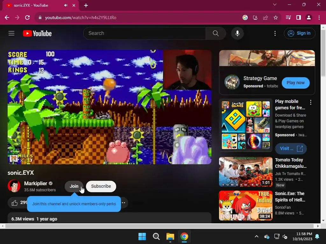Click the cloud sync tray icon
The height and width of the screenshot is (244, 326).
click(267, 236)
